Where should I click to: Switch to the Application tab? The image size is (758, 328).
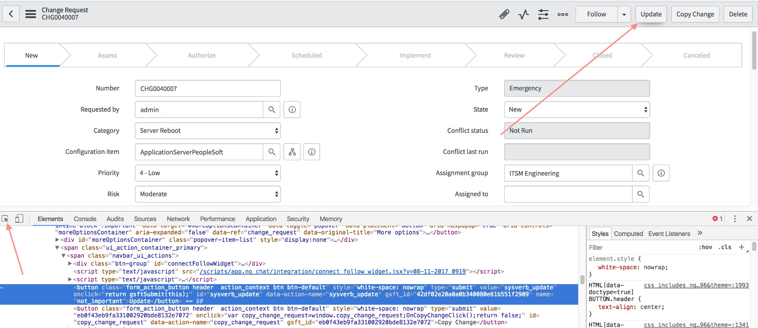(x=261, y=219)
